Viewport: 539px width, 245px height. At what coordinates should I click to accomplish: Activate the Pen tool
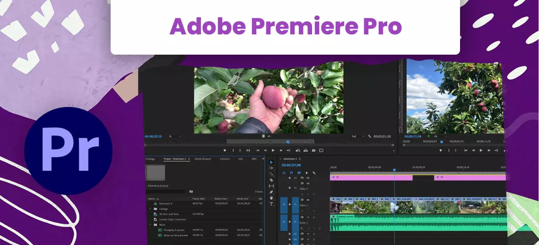(x=271, y=192)
